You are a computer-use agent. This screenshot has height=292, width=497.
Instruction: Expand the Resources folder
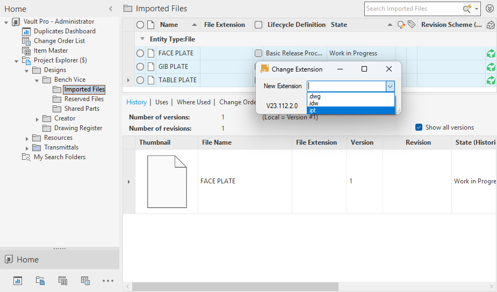tap(27, 139)
